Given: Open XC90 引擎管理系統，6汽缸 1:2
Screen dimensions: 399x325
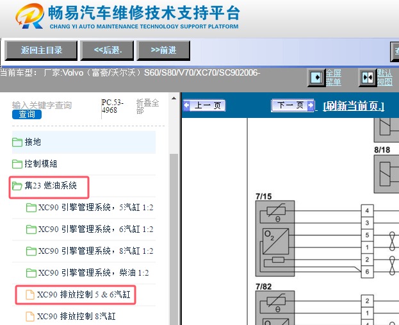Looking at the screenshot, I should (x=95, y=229).
